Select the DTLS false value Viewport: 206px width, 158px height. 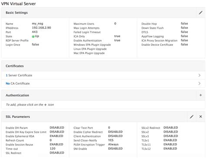click(184, 32)
